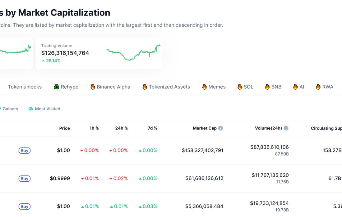Click the Volume(24h) info icon
This screenshot has width=342, height=217.
(x=286, y=128)
